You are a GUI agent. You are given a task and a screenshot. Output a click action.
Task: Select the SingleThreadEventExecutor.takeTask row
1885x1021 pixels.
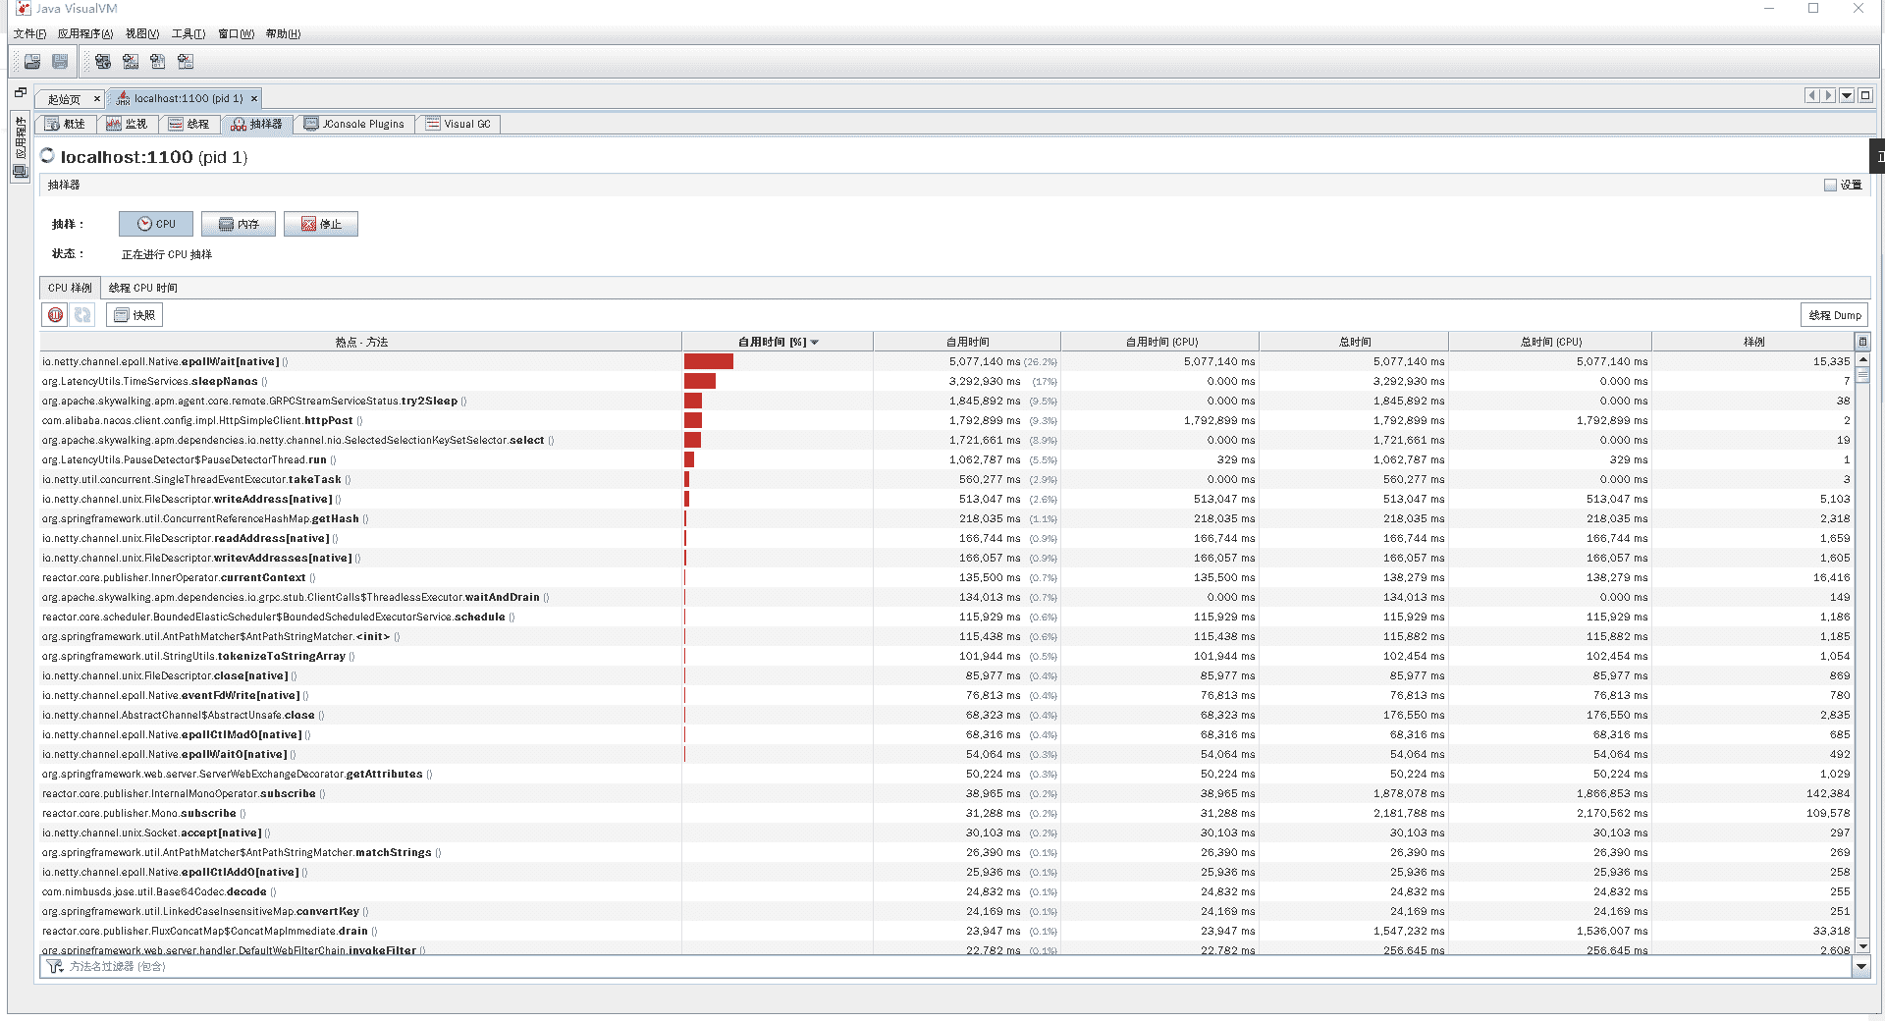click(946, 479)
